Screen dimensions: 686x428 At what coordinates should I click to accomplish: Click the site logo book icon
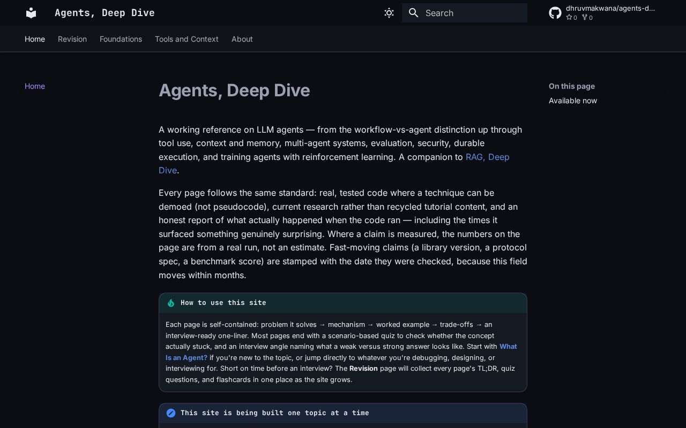pos(31,13)
